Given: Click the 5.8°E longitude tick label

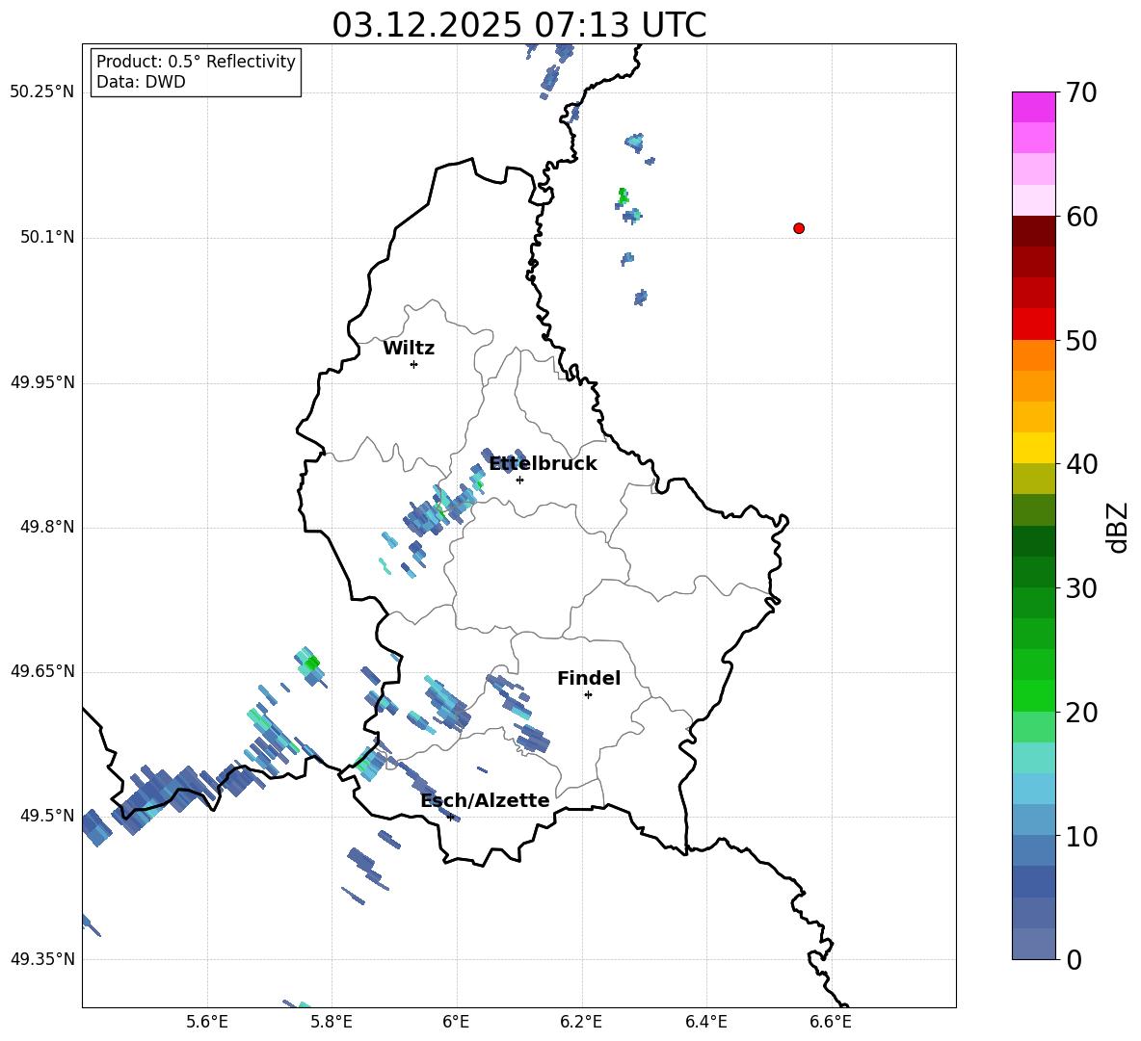Looking at the screenshot, I should coord(332,1022).
